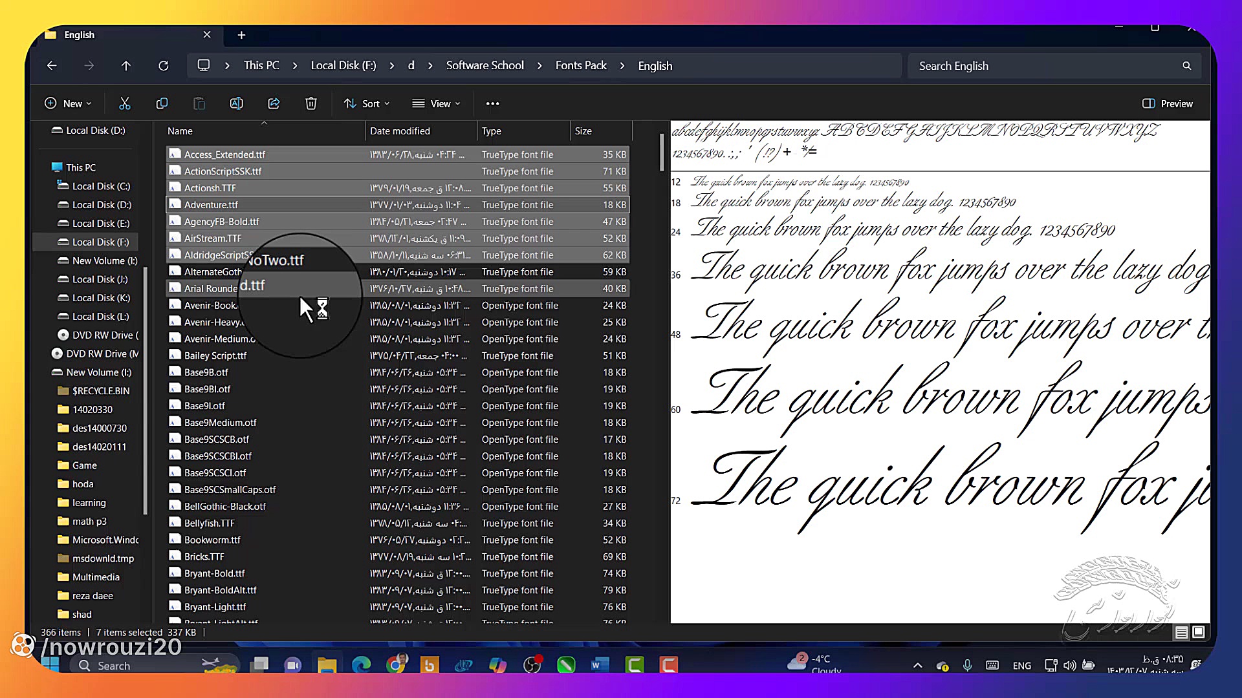1242x698 pixels.
Task: Click the search magnifier icon
Action: point(1186,66)
